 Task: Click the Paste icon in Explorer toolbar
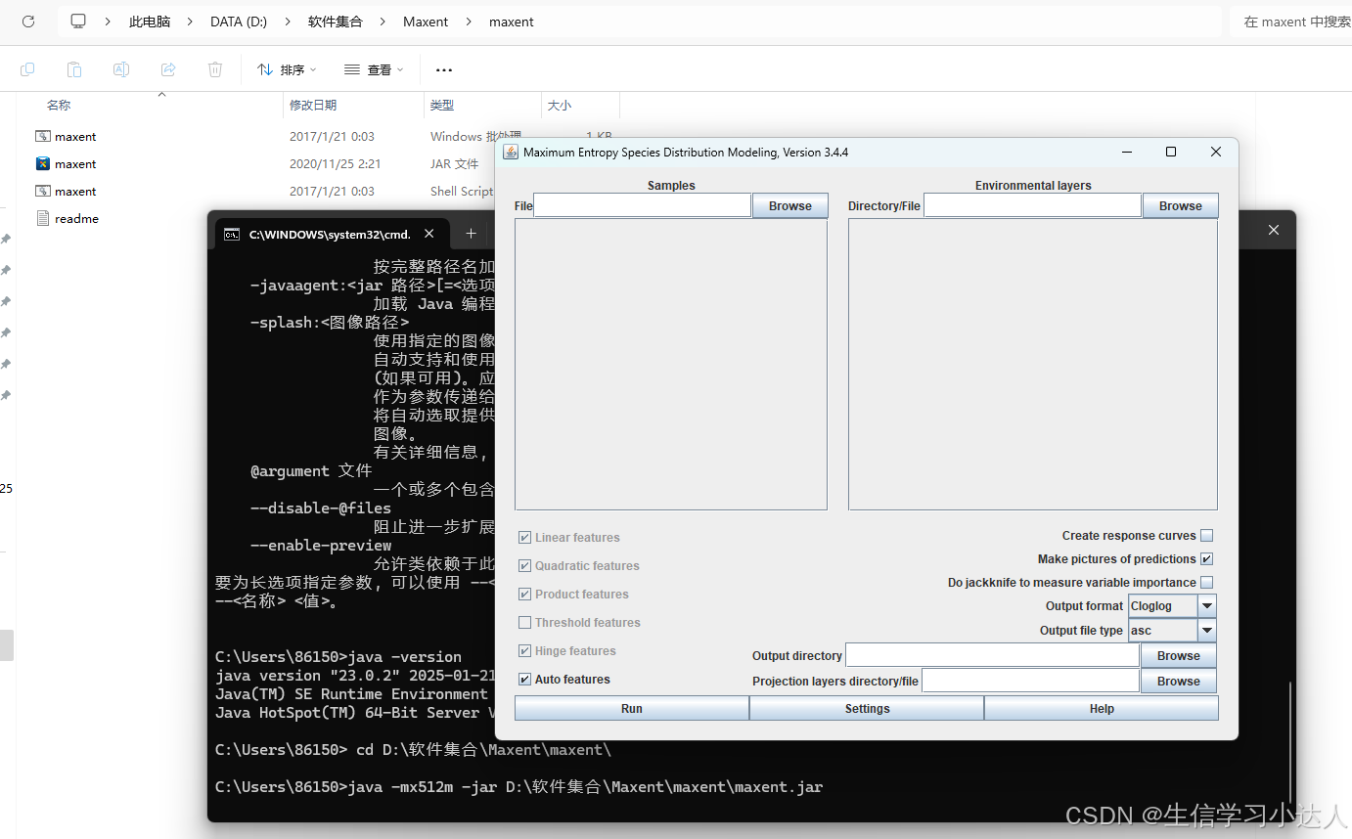point(74,69)
